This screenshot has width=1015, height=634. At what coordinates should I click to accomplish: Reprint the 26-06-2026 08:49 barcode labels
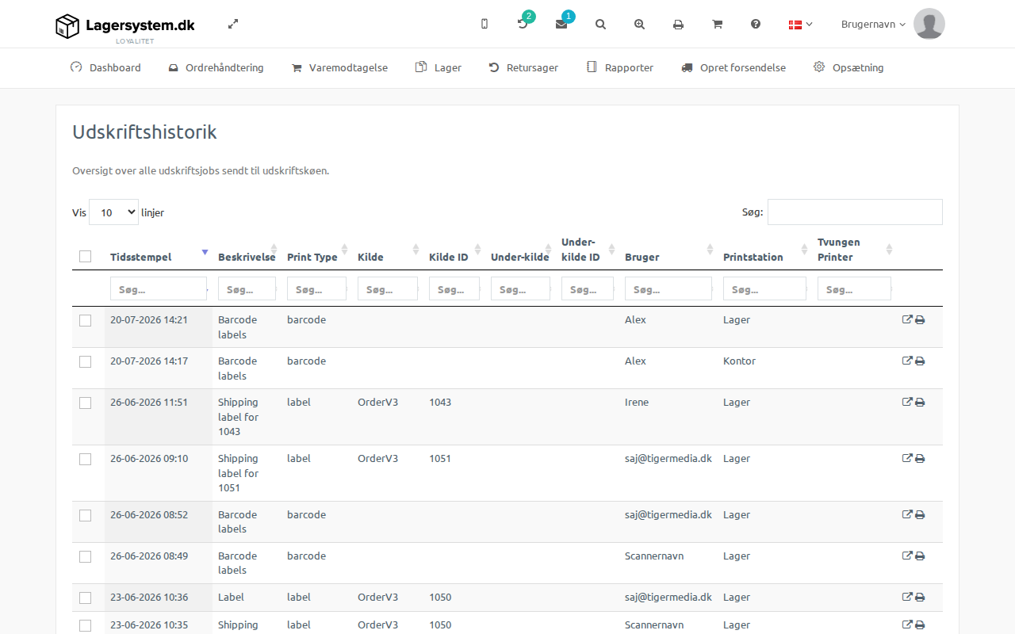pos(920,556)
